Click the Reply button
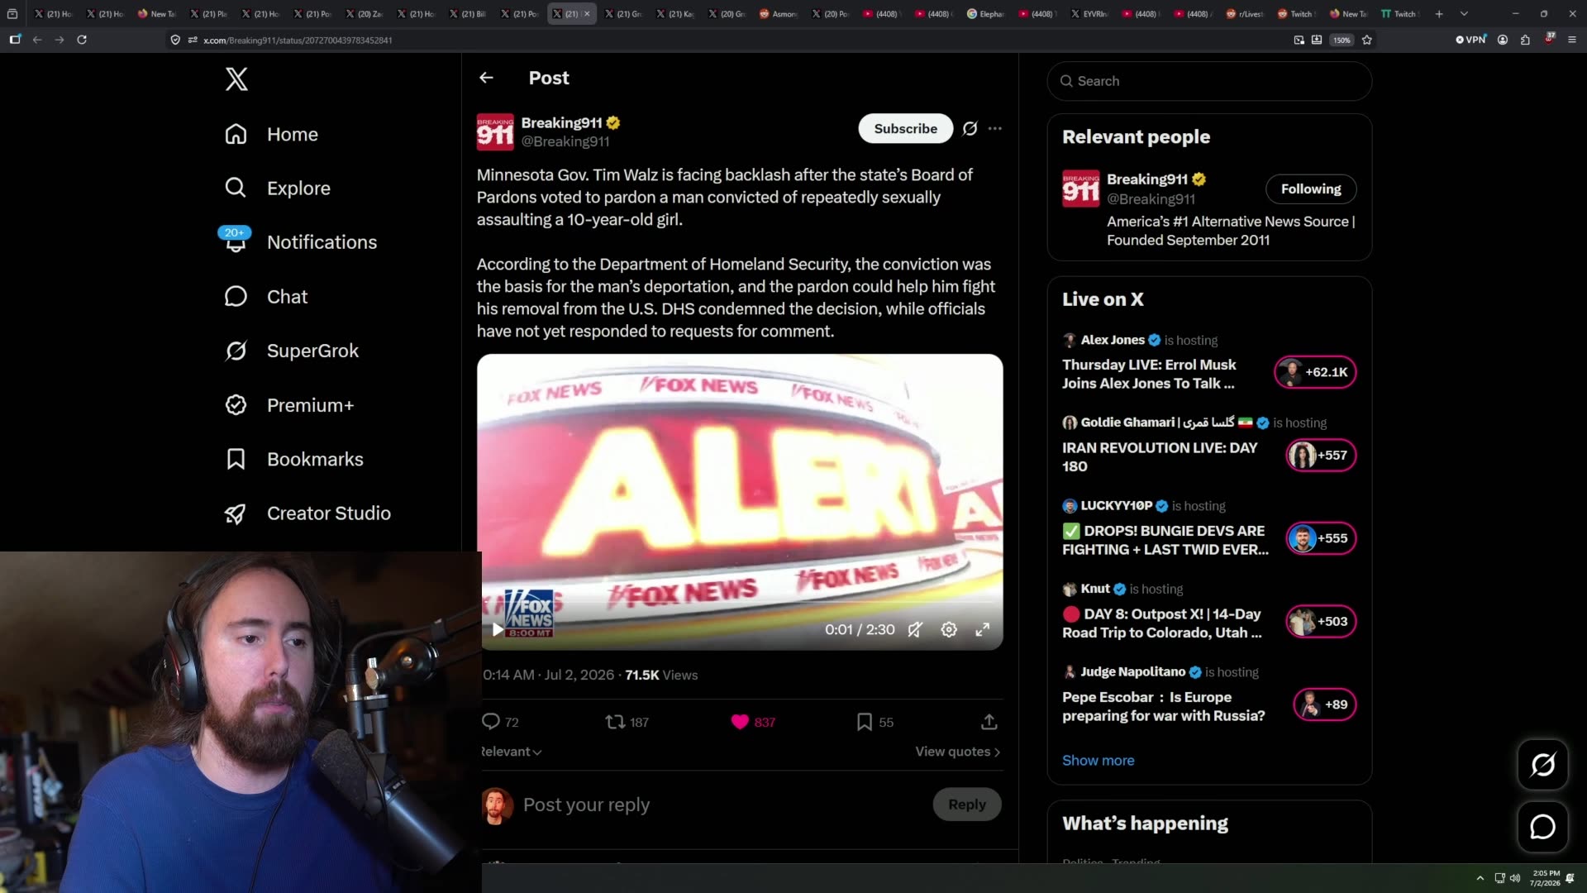Viewport: 1587px width, 893px height. click(966, 805)
